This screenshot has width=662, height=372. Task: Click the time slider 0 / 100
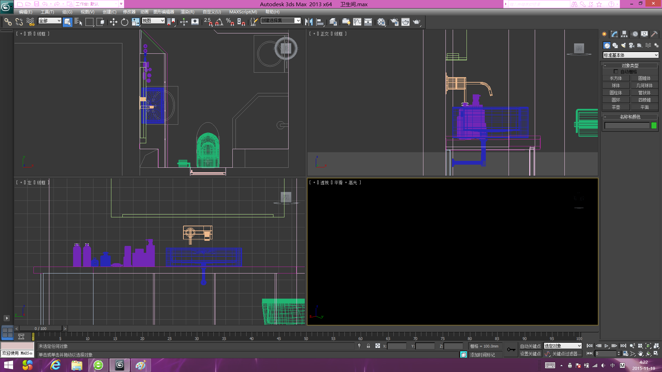(40, 329)
